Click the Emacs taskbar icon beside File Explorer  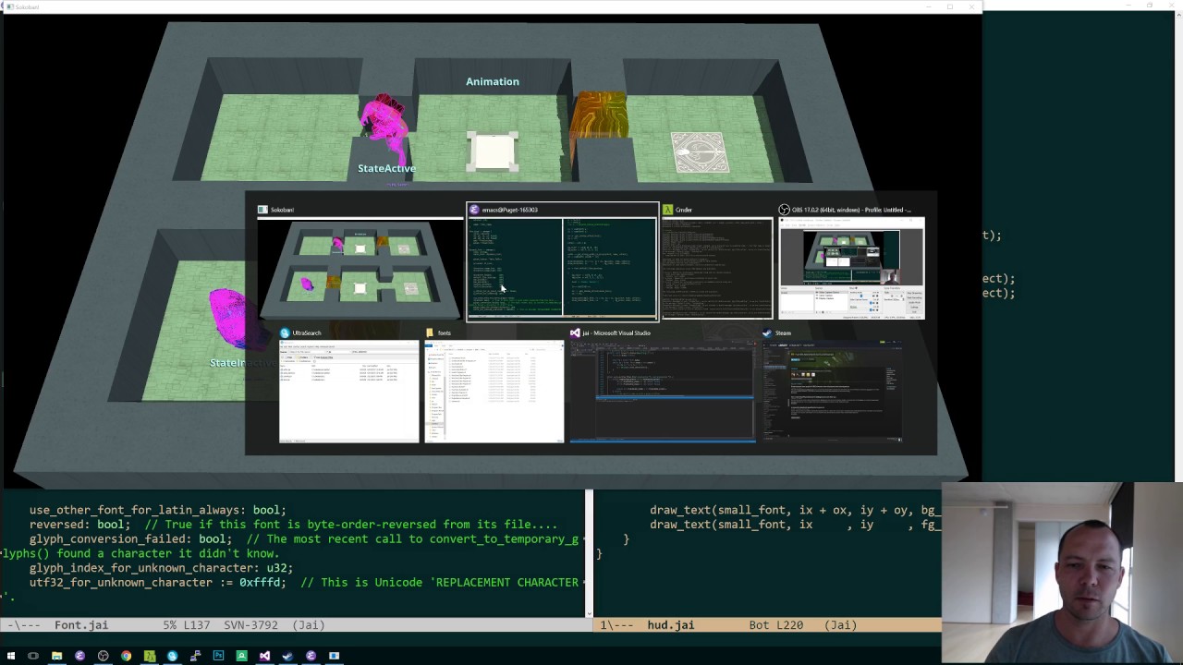79,656
